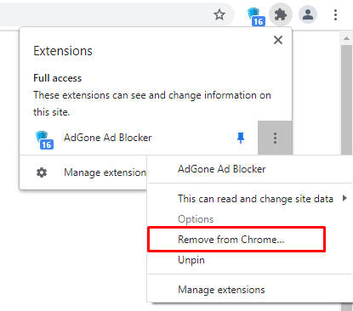This screenshot has width=353, height=311.
Task: Toggle the blue pin for AdGone
Action: pyautogui.click(x=241, y=138)
